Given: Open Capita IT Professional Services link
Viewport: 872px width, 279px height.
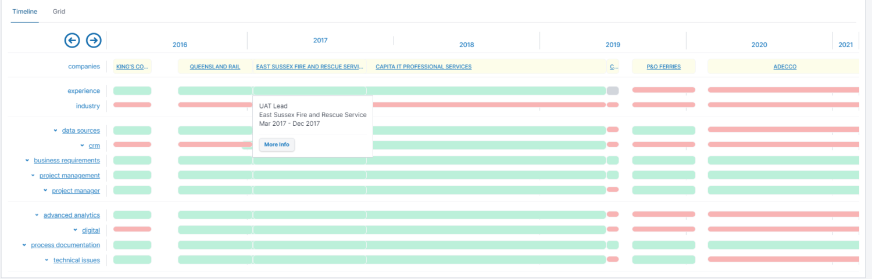Looking at the screenshot, I should (x=424, y=67).
